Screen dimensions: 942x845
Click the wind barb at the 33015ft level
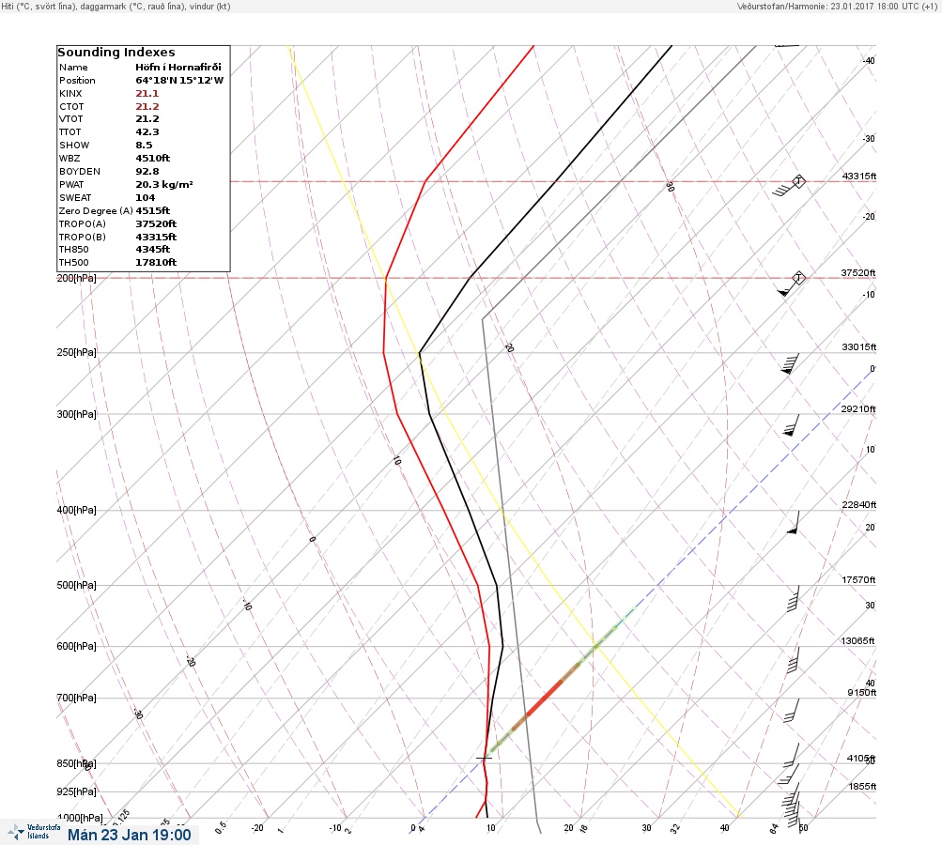790,364
